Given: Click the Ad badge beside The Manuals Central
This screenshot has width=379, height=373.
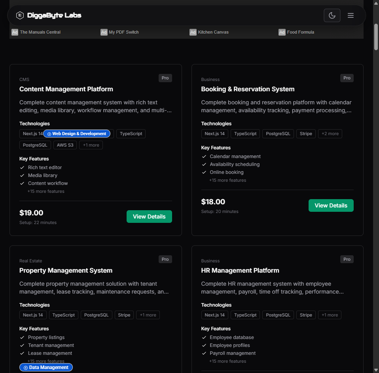Looking at the screenshot, I should (15, 32).
